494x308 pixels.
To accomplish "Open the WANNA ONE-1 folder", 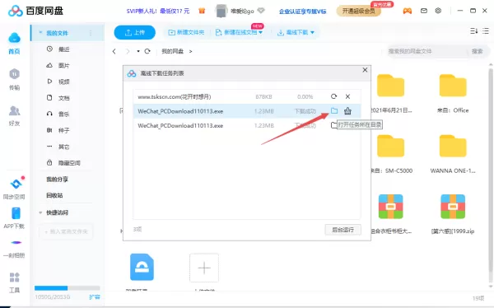I will pyautogui.click(x=453, y=154).
